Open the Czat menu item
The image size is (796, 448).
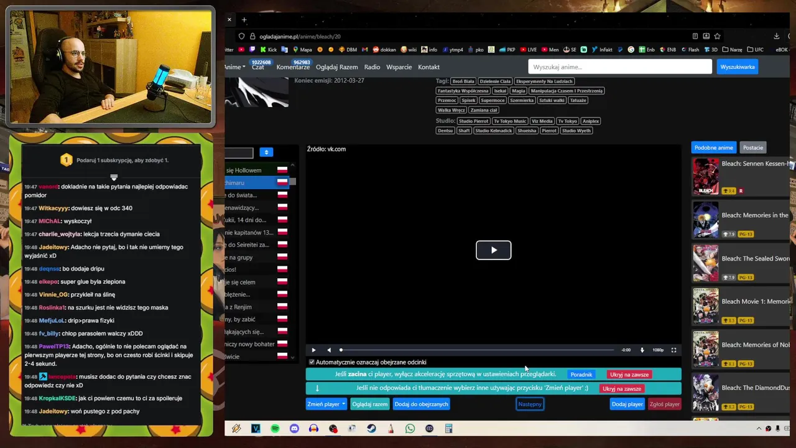tap(258, 67)
